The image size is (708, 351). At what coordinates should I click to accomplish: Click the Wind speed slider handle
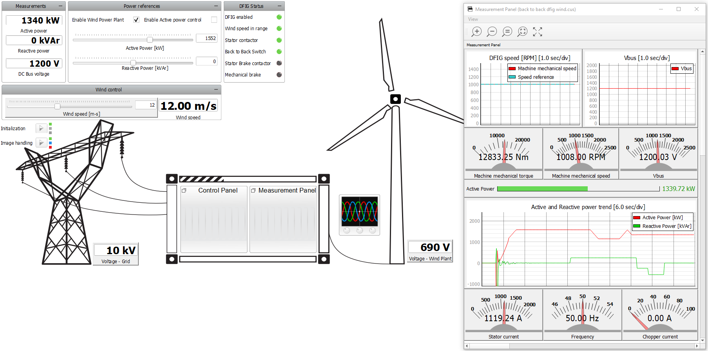[x=58, y=106]
